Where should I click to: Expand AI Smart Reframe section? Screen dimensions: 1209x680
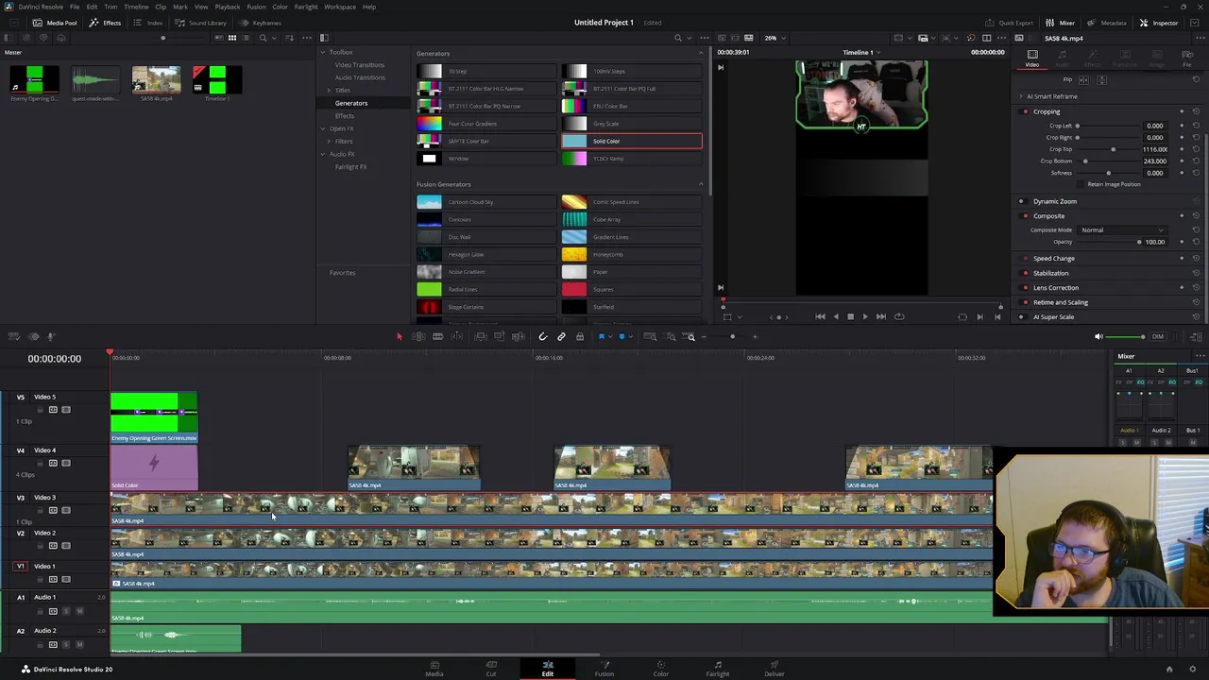tap(1020, 96)
